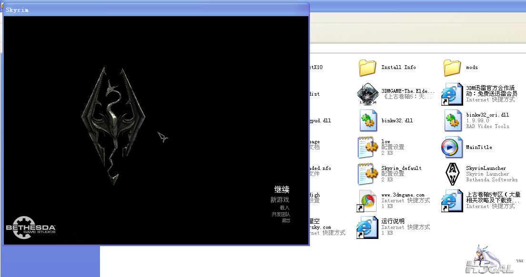Screen dimensions: 526x277
Task: Start 新游戏 in Skyrim menu
Action: (x=280, y=199)
